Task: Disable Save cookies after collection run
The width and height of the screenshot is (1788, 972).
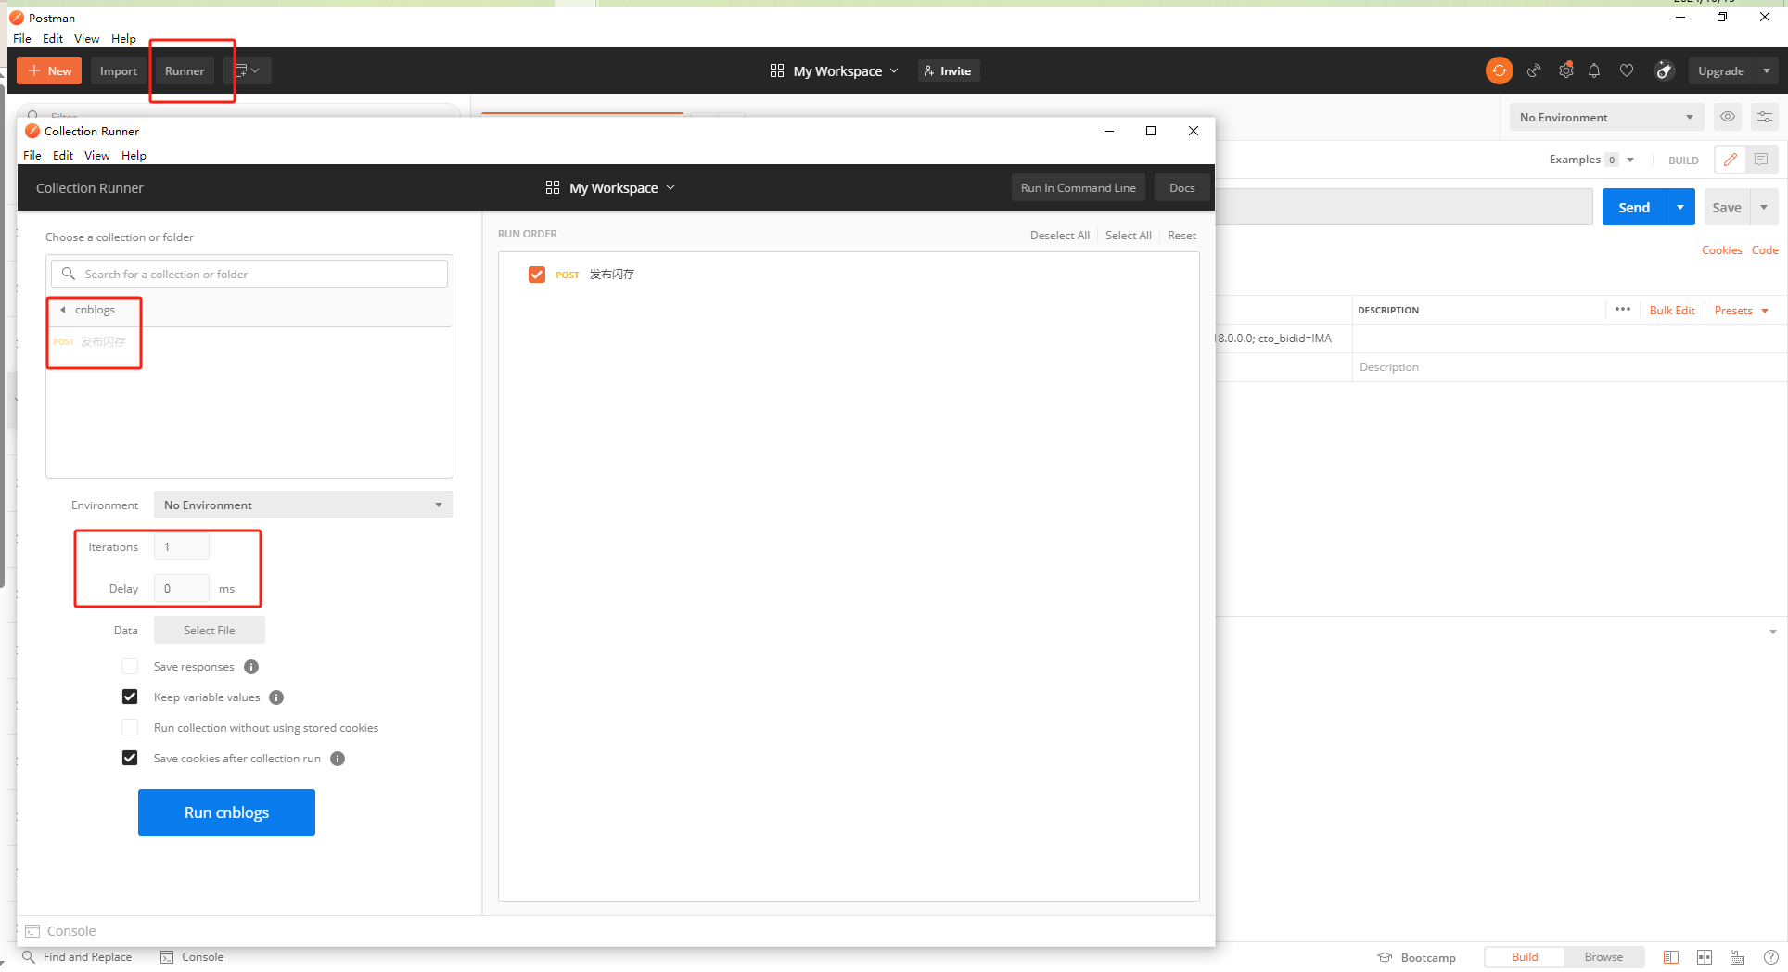Action: coord(130,759)
